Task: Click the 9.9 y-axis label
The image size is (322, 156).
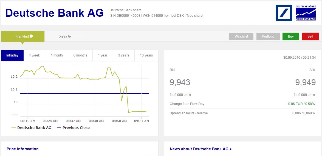Action: pos(15,115)
